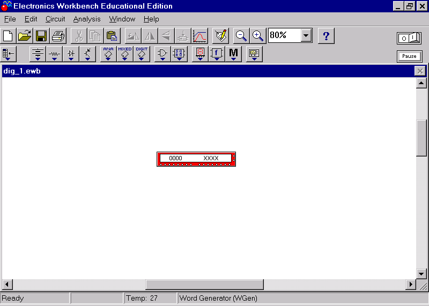Viewport: 429px width, 306px height.
Task: Open the Indicators parts bin
Action: 200,54
